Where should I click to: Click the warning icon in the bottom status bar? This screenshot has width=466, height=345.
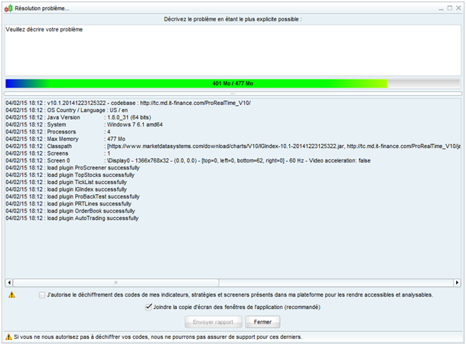tap(8, 337)
